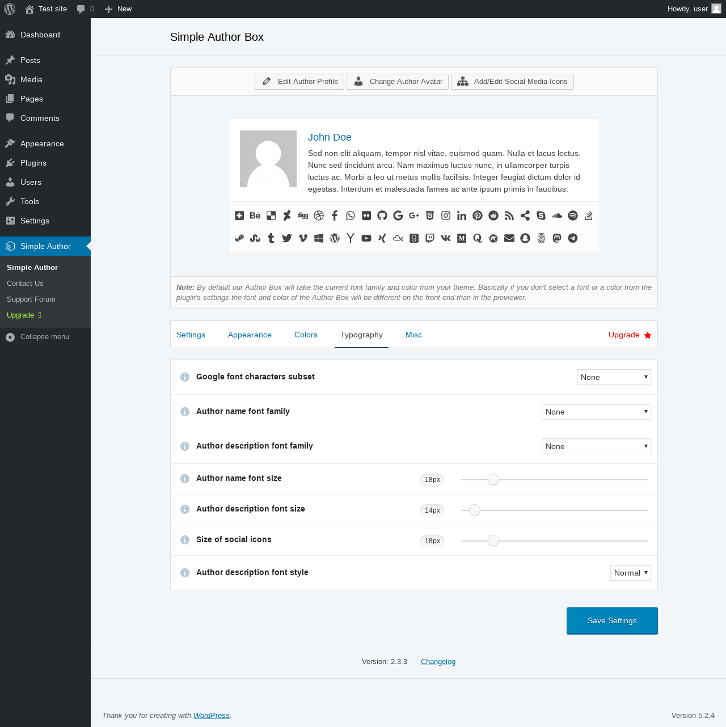Click the Dribbble social icon
The height and width of the screenshot is (727, 726).
pyautogui.click(x=319, y=215)
